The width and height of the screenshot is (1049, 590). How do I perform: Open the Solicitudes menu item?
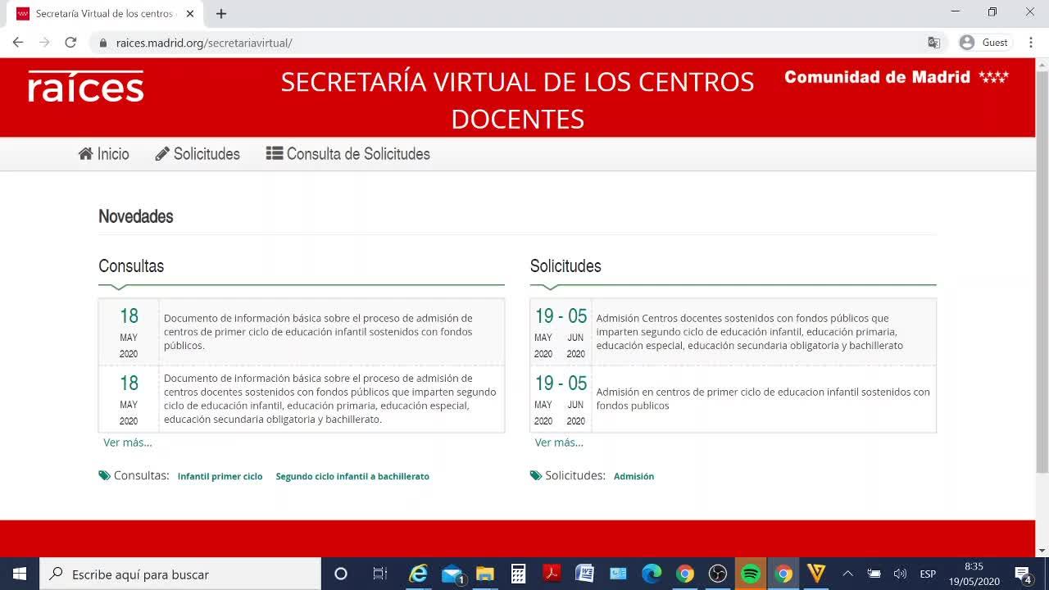198,154
